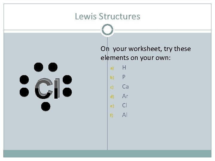
Task: Click the top-right dot above Cl
Action: coord(53,67)
